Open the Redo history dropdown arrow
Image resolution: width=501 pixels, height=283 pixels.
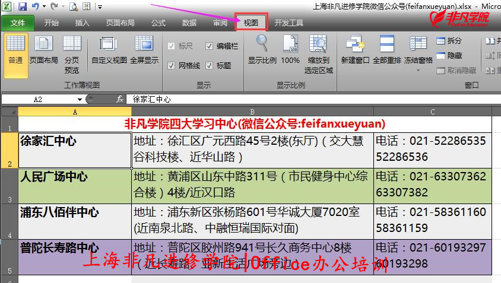tap(63, 6)
